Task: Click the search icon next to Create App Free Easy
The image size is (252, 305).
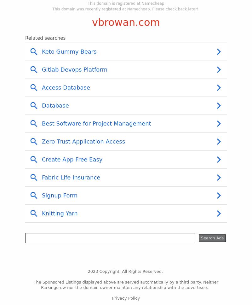Action: 34,160
